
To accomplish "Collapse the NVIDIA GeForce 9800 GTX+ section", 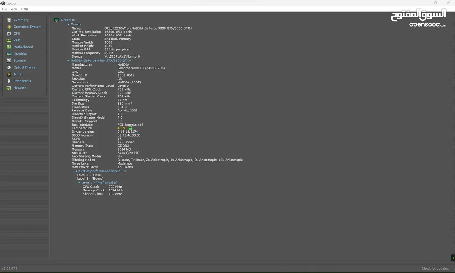I will click(69, 61).
